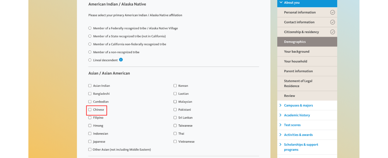Open the Demographics sidebar item

[x=307, y=42]
